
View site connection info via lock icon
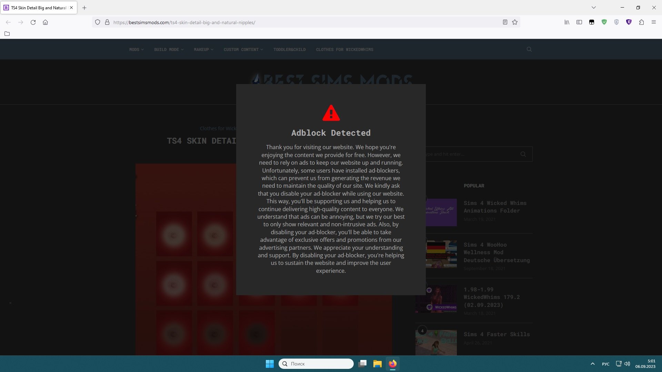[x=107, y=22]
